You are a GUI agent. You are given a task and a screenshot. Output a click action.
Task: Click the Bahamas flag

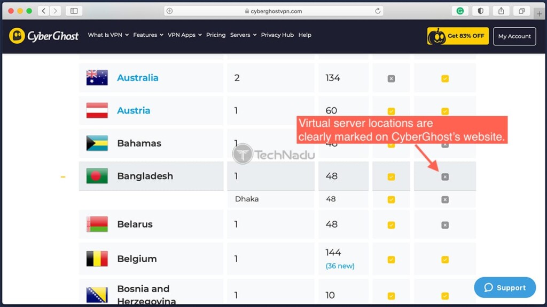click(97, 143)
